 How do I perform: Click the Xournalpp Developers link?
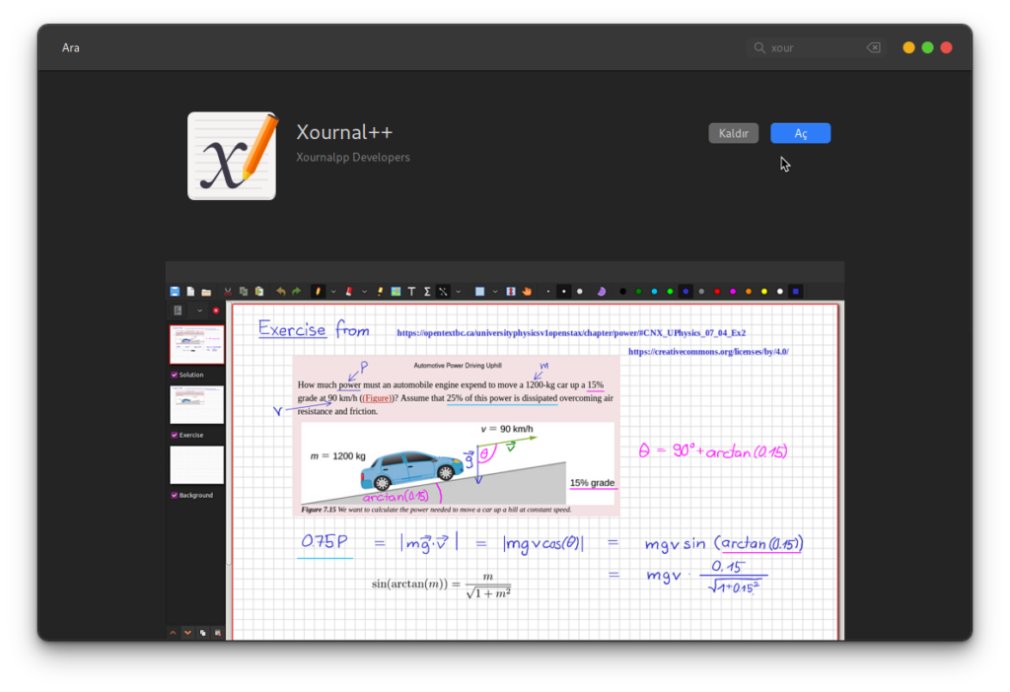[353, 157]
